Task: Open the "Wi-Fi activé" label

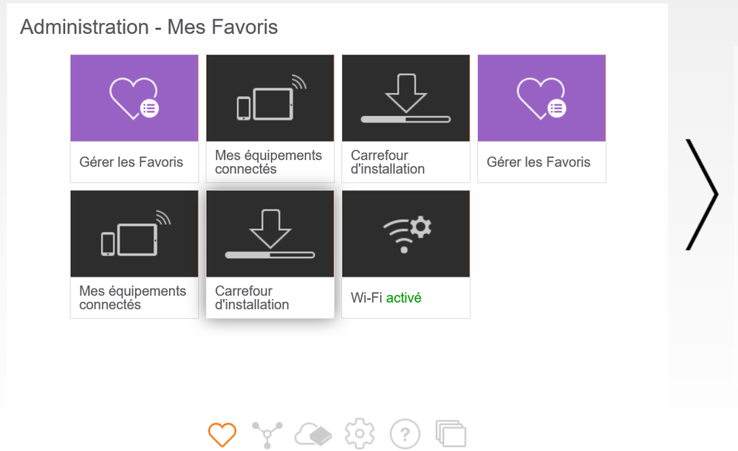Action: point(386,298)
